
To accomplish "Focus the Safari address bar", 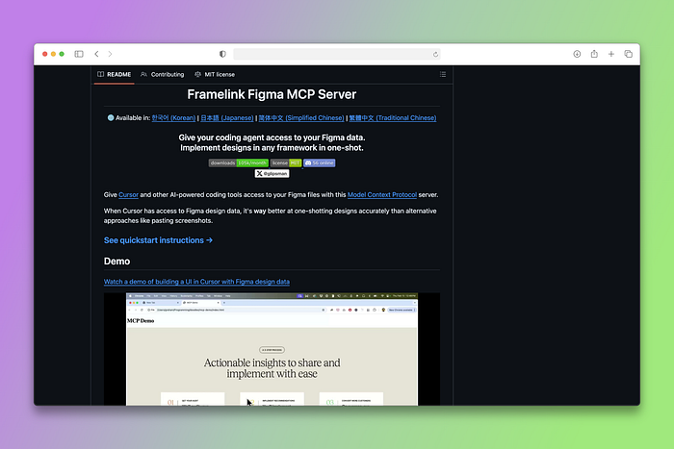I will [x=337, y=54].
